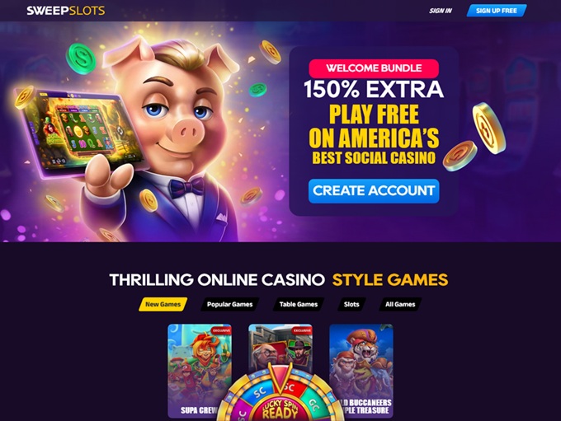
Task: Select the Welcome Bundle badge
Action: coord(374,68)
